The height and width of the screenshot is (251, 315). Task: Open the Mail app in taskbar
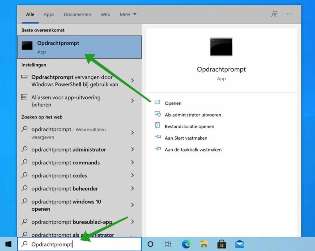pyautogui.click(x=240, y=244)
